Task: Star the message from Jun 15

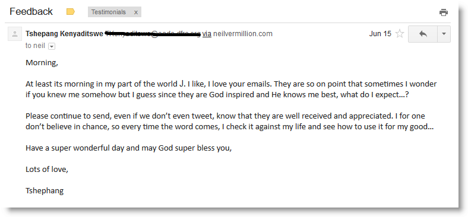Action: click(x=400, y=34)
